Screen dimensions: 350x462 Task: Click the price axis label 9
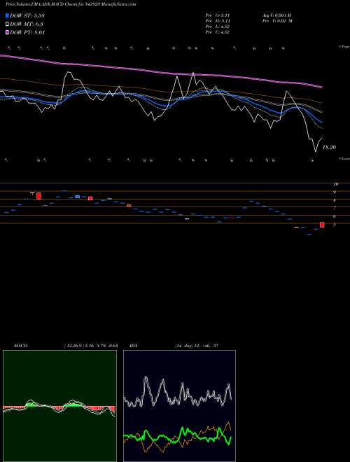click(335, 192)
